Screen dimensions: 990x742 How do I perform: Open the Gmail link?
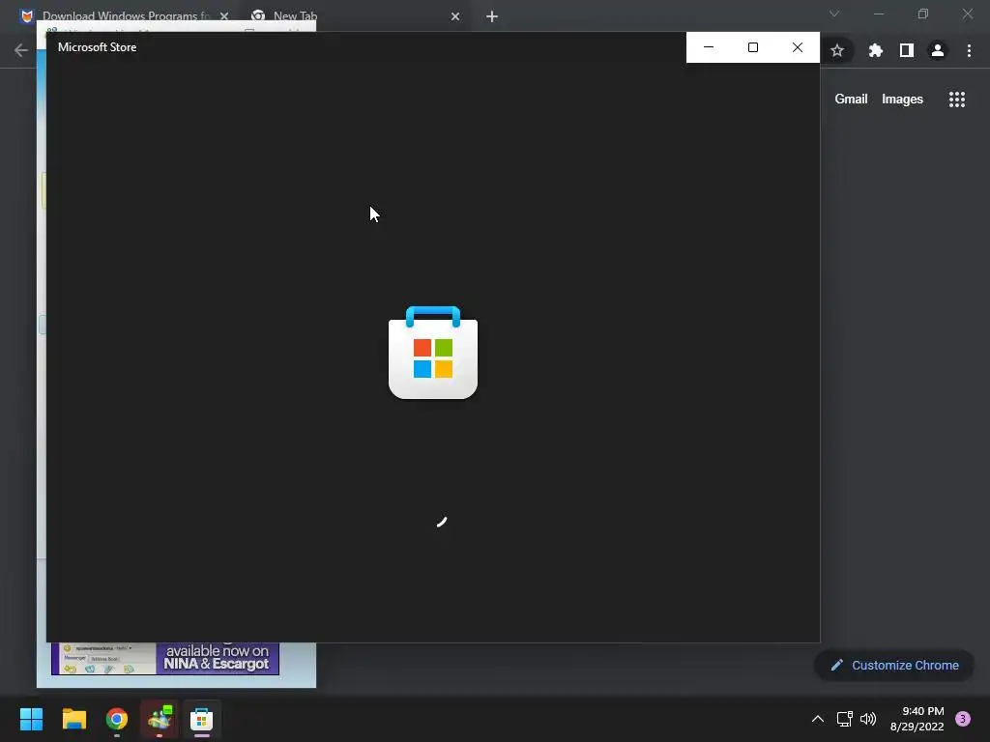click(851, 100)
